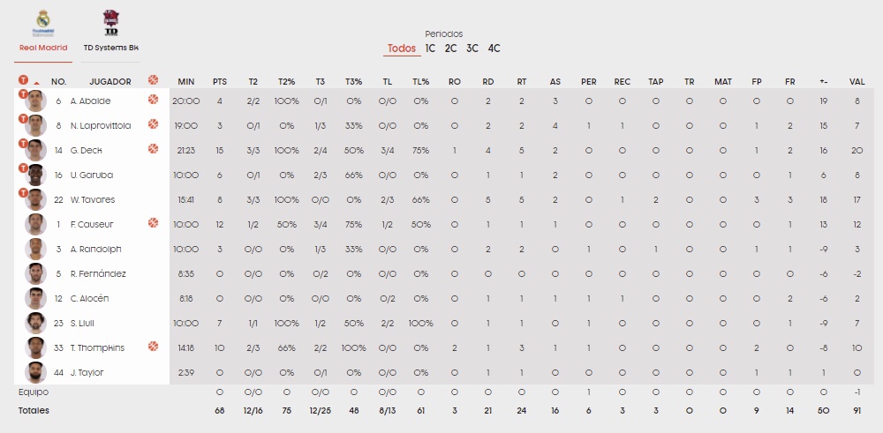883x433 pixels.
Task: Click U. Garuba's player photo
Action: 35,175
